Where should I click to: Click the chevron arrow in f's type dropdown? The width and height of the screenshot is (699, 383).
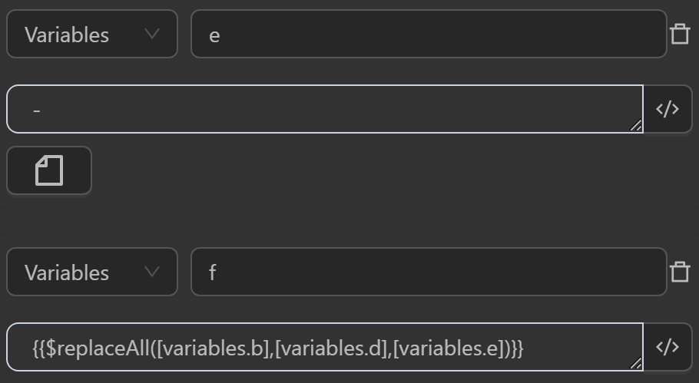click(x=152, y=272)
